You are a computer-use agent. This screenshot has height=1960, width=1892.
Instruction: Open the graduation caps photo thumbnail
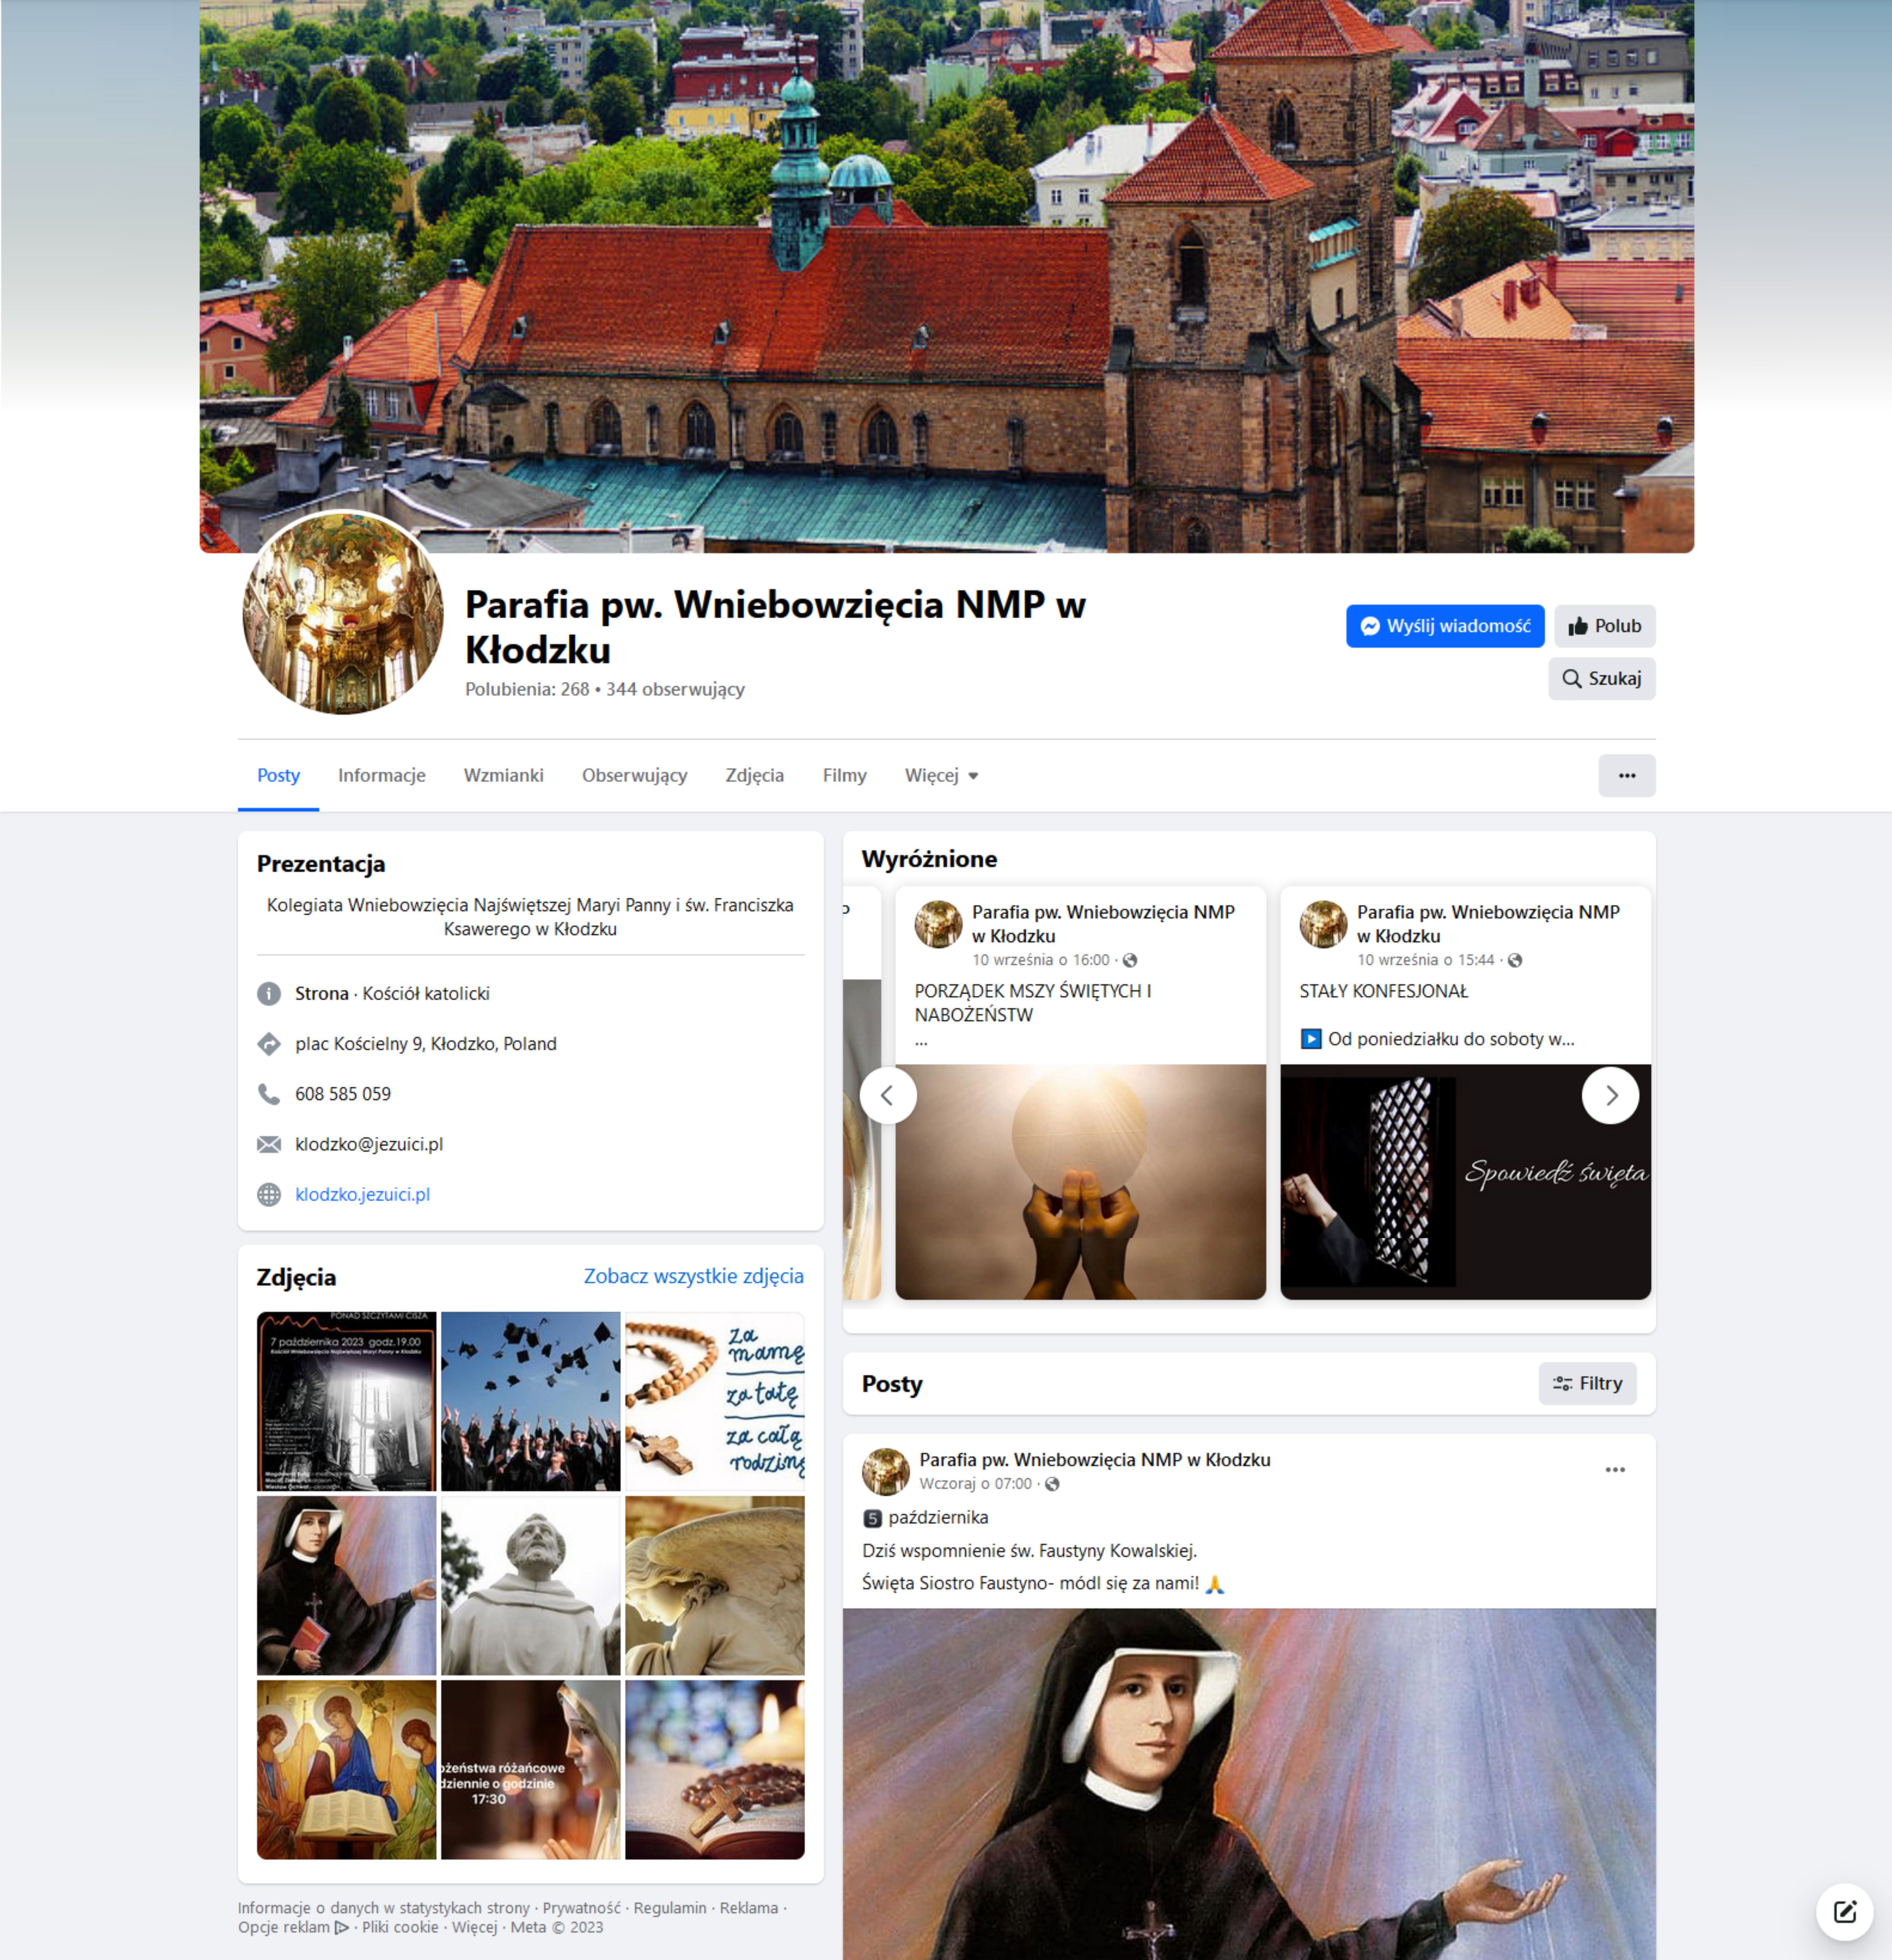click(530, 1401)
